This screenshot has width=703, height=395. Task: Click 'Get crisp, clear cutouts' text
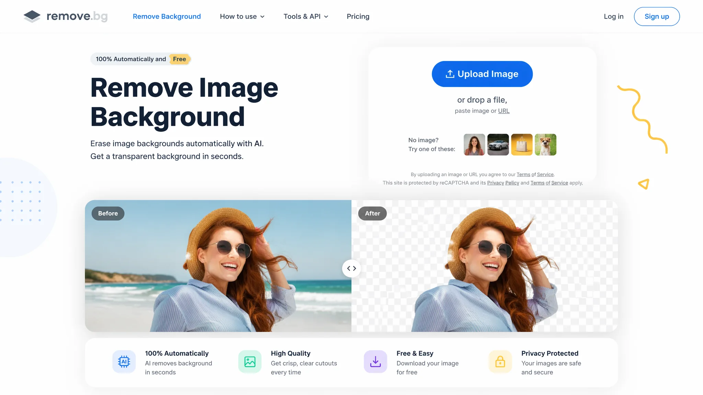pyautogui.click(x=304, y=363)
